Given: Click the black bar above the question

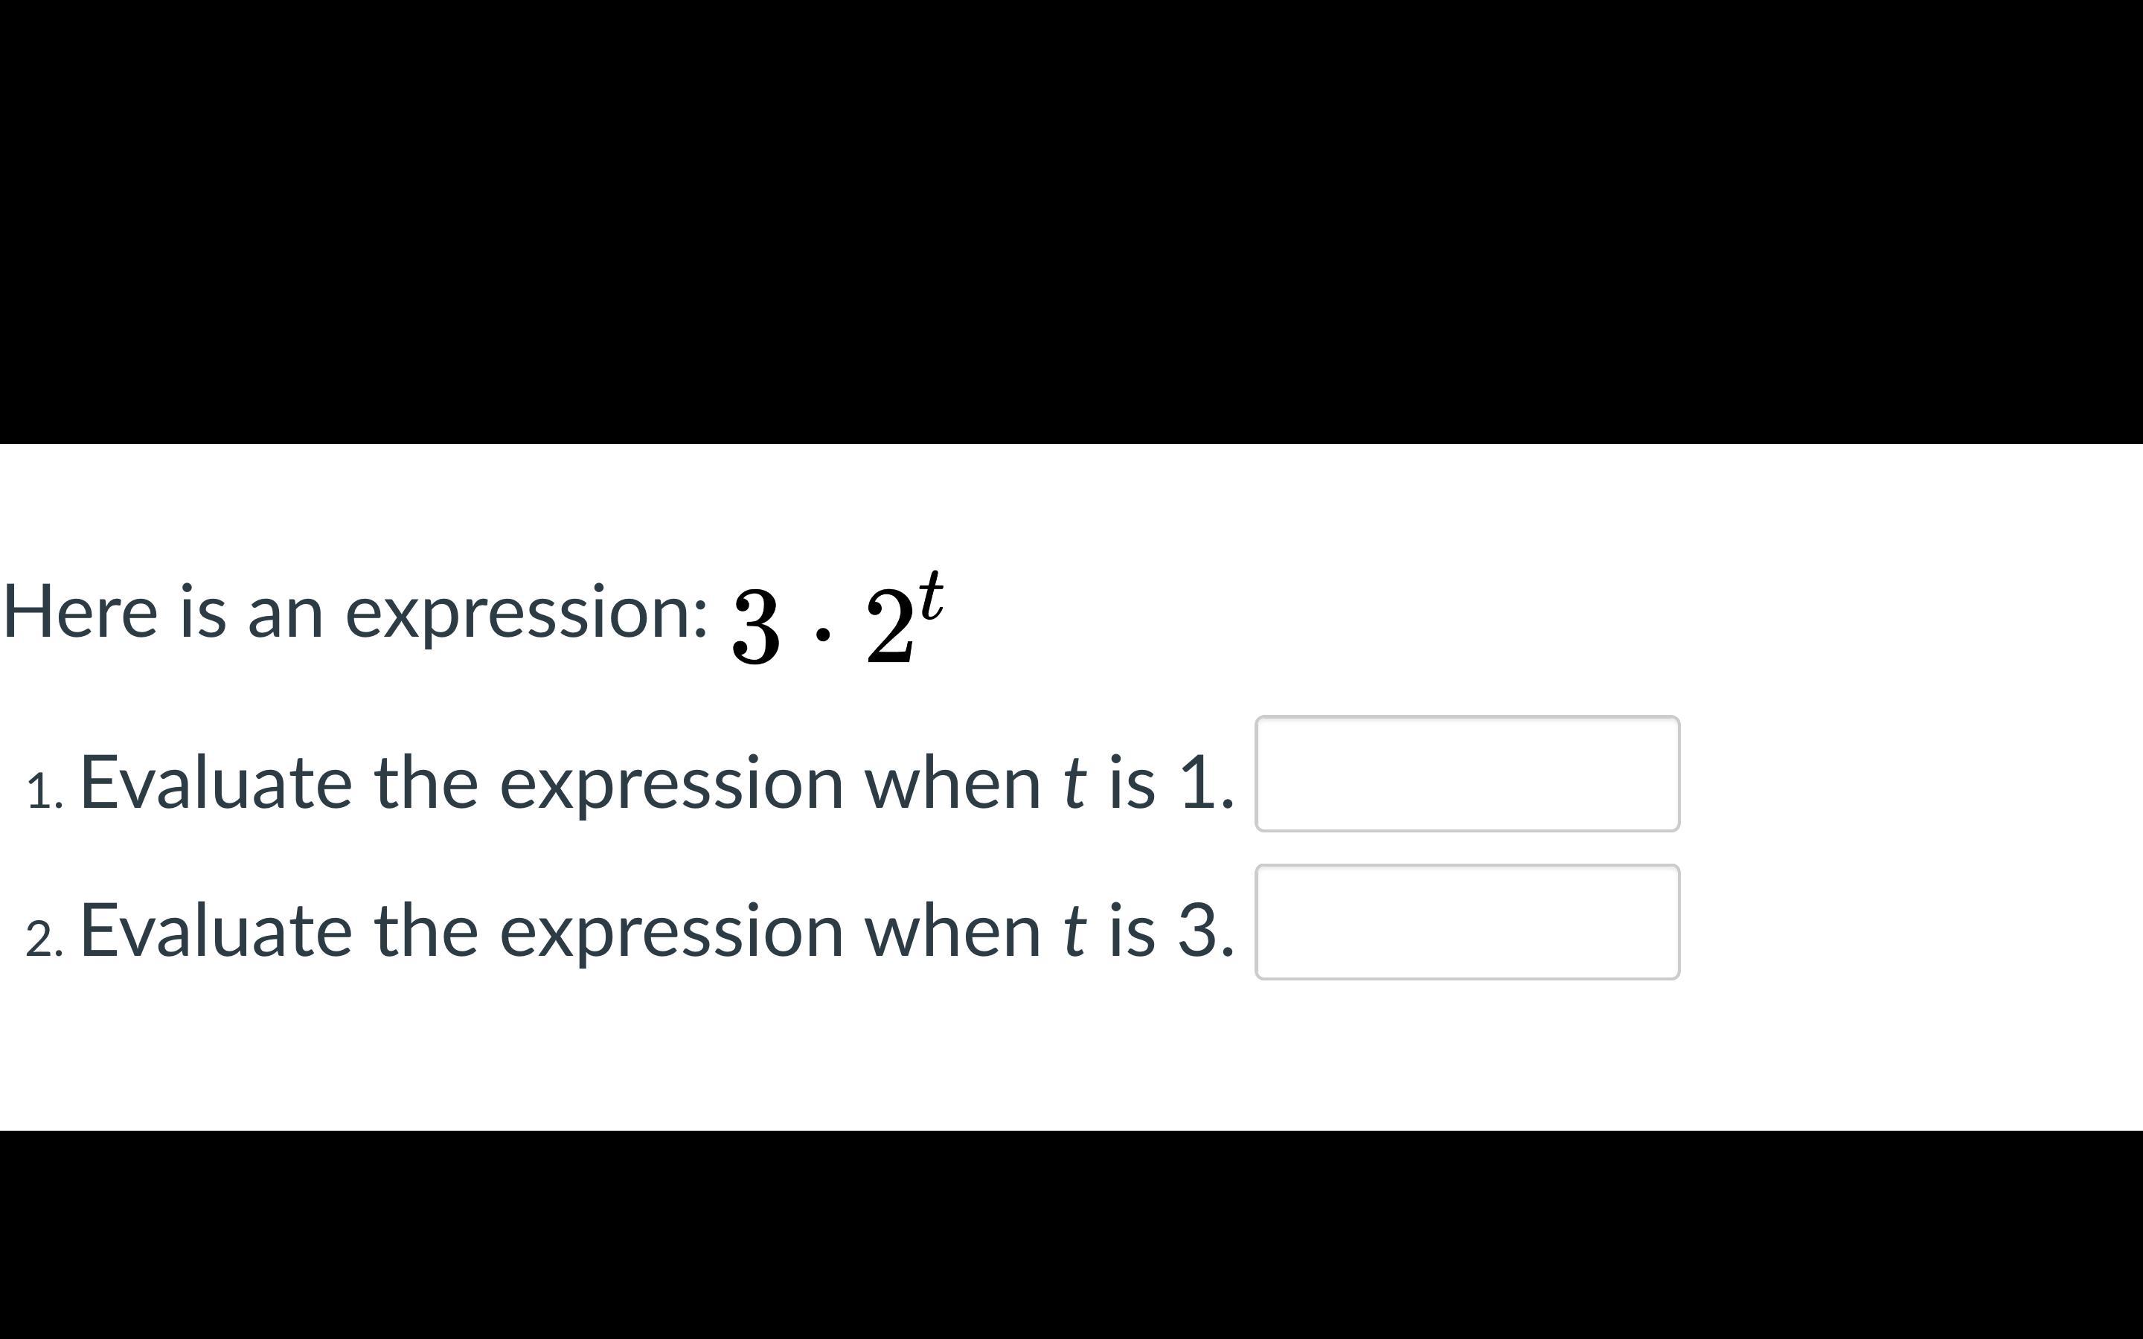Looking at the screenshot, I should (1071, 222).
